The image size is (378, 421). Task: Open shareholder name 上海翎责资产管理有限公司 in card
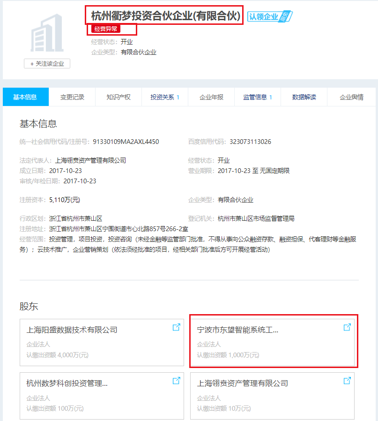(x=242, y=383)
